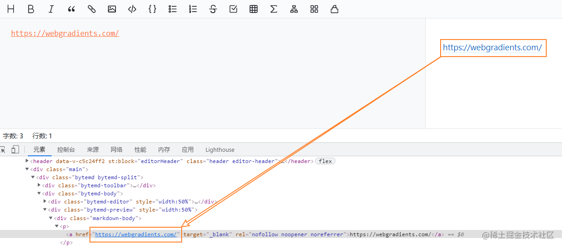Toggle italic formatting
562x247 pixels.
click(x=51, y=9)
